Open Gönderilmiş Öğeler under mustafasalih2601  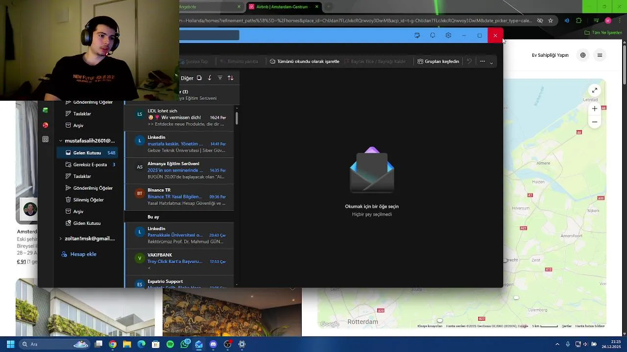[x=87, y=188]
